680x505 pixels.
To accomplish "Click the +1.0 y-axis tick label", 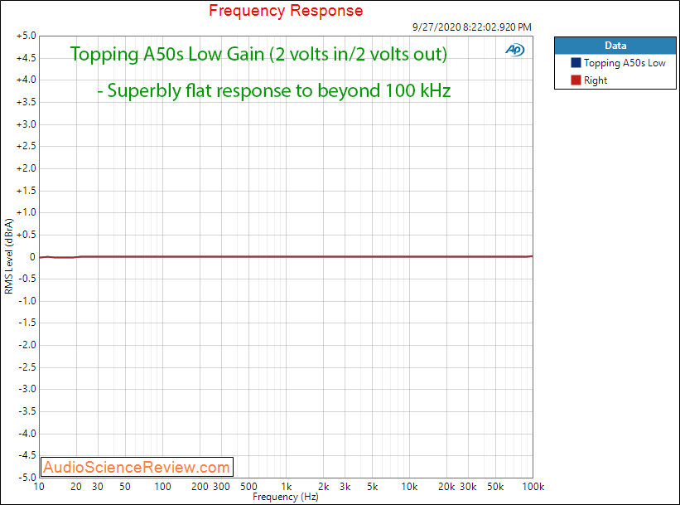I will tap(26, 212).
